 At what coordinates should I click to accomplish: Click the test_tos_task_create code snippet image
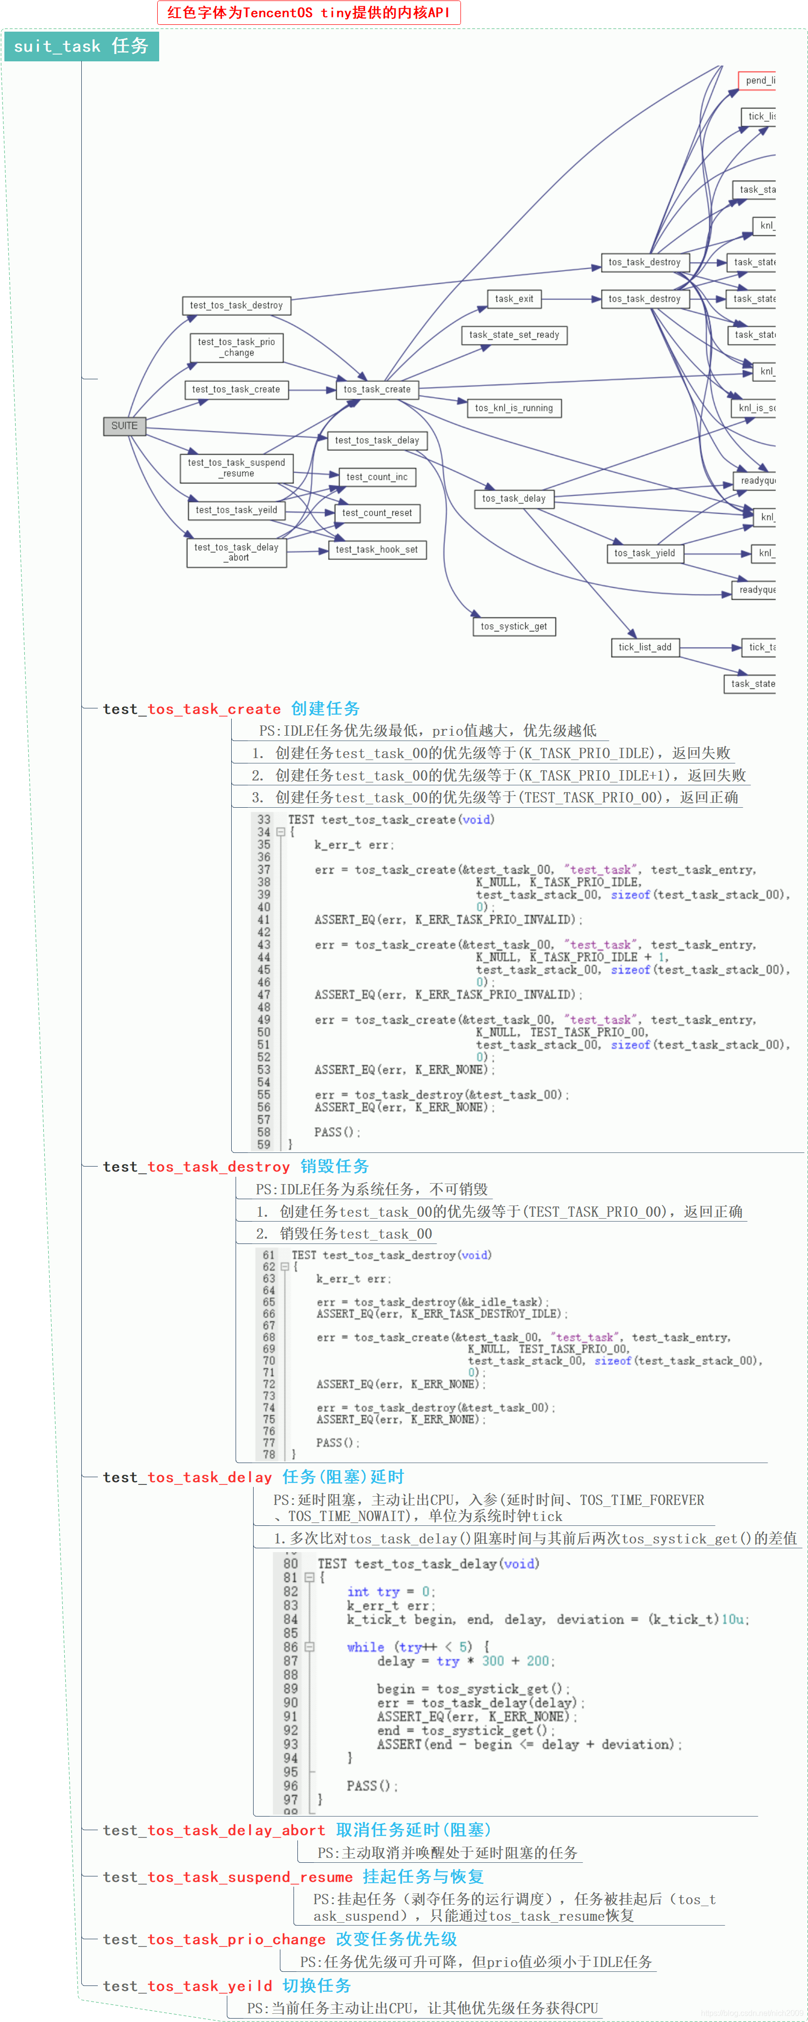pos(521,982)
